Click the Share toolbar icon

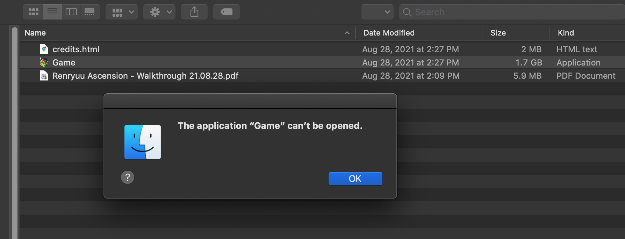click(194, 12)
